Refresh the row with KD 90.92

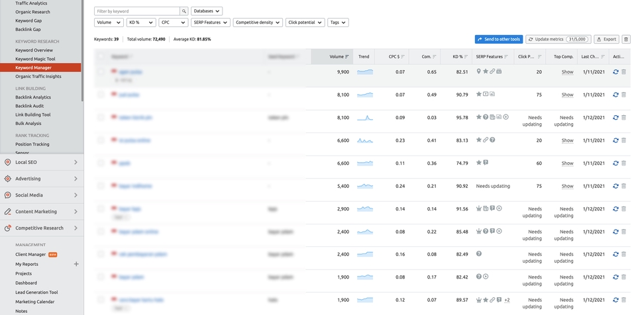click(x=615, y=186)
